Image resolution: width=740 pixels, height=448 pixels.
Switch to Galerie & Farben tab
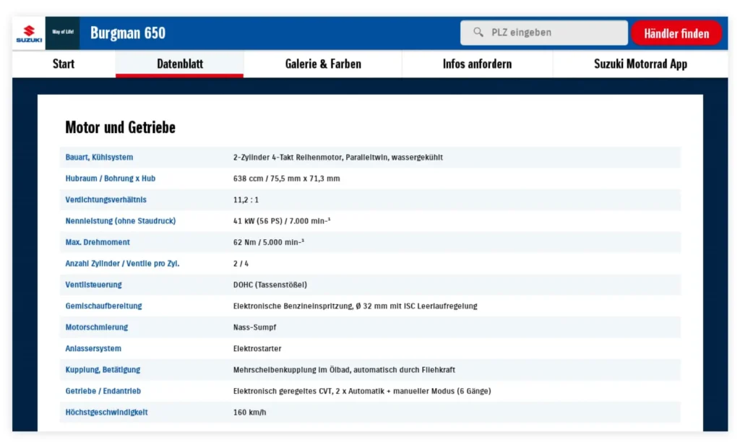323,64
